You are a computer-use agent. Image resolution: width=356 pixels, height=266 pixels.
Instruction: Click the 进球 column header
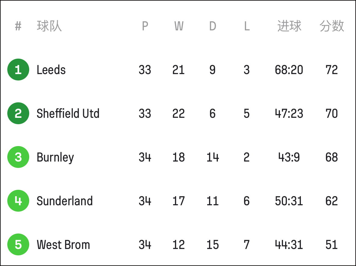pos(289,26)
